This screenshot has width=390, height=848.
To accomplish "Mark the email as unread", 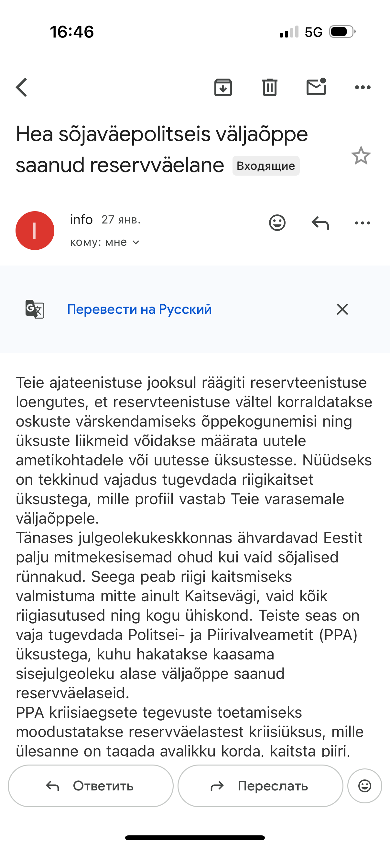I will coord(316,87).
